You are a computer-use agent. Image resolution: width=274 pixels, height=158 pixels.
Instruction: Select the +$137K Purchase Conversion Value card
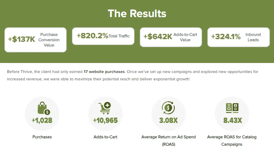coord(35,40)
